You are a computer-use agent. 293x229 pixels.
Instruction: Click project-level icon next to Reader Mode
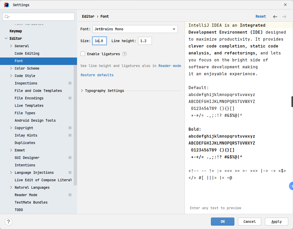click(70, 195)
